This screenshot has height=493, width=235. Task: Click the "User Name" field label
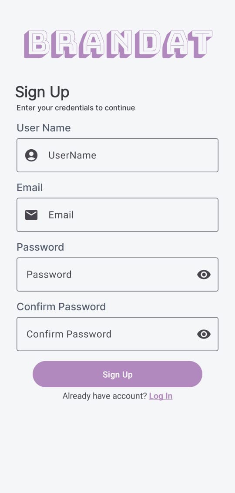point(44,128)
